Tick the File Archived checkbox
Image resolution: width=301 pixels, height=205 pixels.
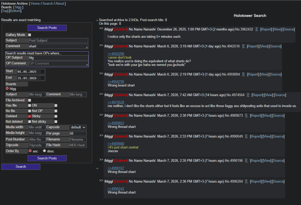point(30,100)
